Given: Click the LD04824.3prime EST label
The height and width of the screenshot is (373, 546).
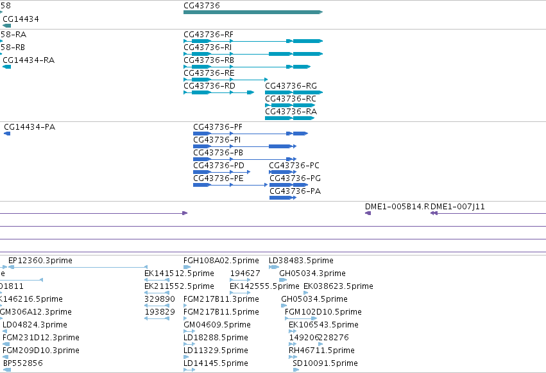Looking at the screenshot, I should pyautogui.click(x=35, y=325).
